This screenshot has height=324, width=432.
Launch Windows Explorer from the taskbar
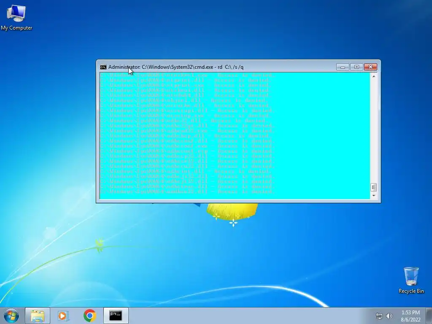click(x=38, y=316)
